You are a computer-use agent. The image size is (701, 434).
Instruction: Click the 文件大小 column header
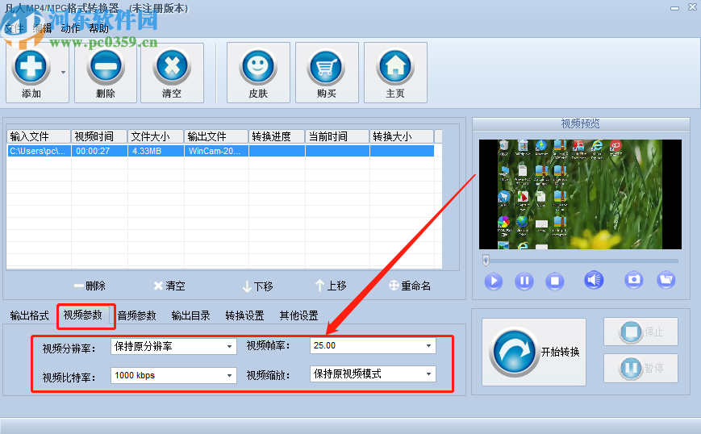pos(156,136)
